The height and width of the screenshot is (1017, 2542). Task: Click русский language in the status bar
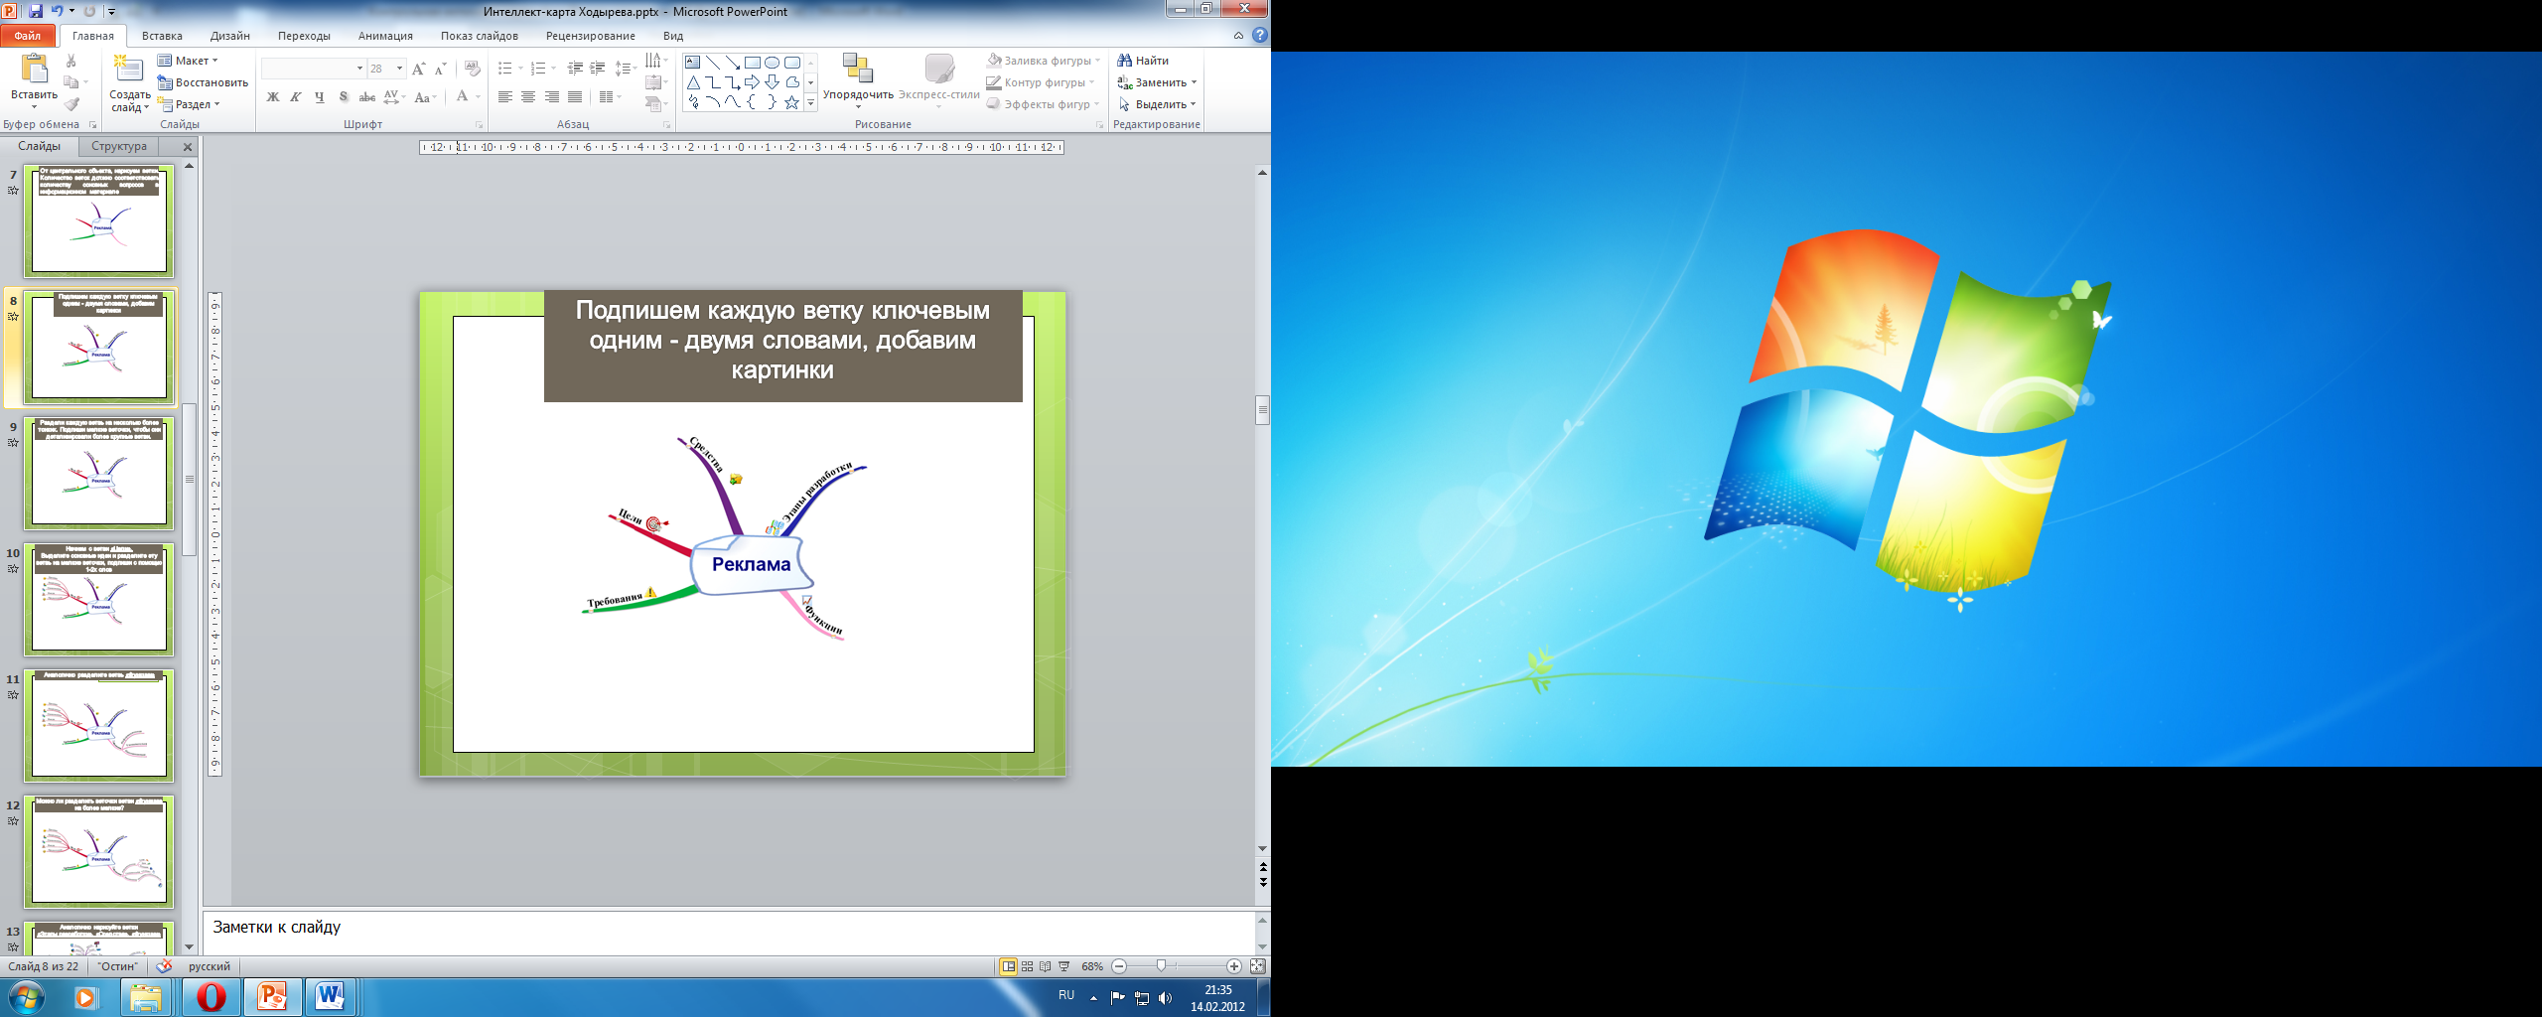(x=210, y=966)
